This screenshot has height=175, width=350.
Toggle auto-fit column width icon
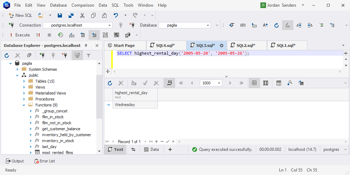(169, 83)
